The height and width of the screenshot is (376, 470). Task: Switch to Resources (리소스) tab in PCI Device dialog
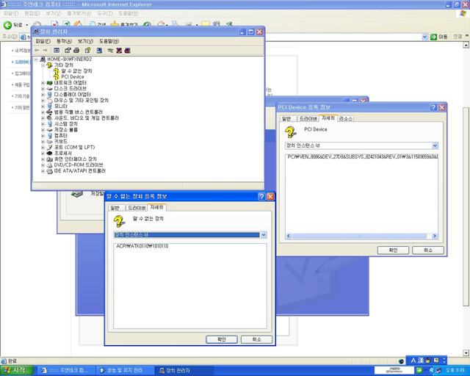tap(345, 119)
